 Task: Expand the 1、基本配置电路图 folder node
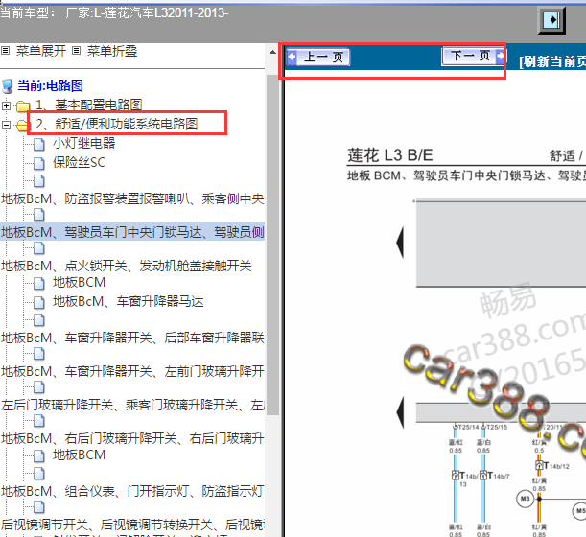(x=6, y=105)
